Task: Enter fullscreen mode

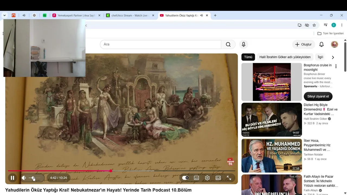Action: point(229,178)
